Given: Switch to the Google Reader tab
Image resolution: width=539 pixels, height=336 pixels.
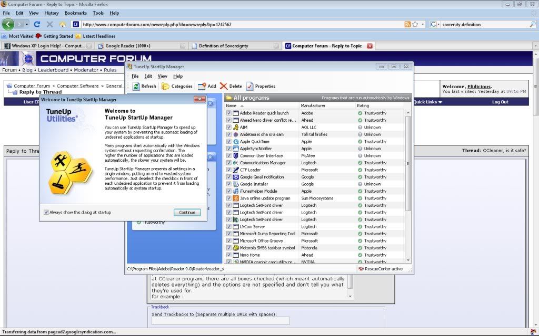Looking at the screenshot, I should click(x=141, y=46).
